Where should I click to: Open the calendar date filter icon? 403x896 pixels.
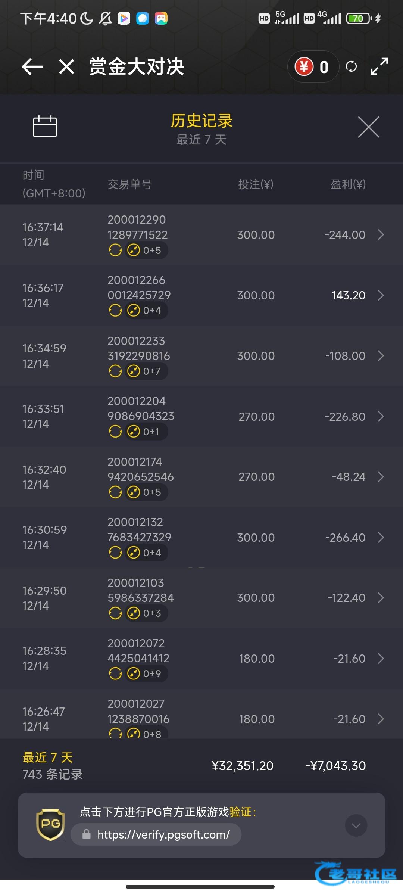(45, 127)
